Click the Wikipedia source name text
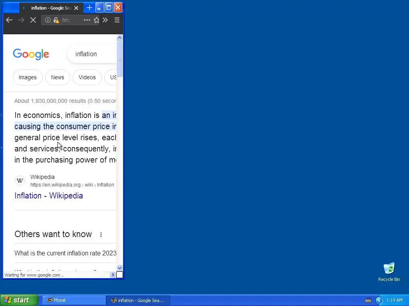The height and width of the screenshot is (306, 409). tap(42, 177)
